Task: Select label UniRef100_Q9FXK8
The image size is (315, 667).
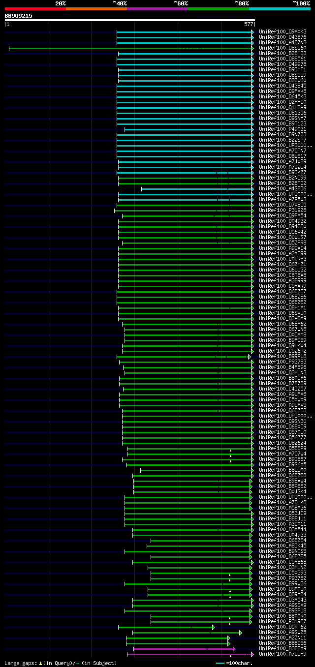Action: [x=283, y=91]
